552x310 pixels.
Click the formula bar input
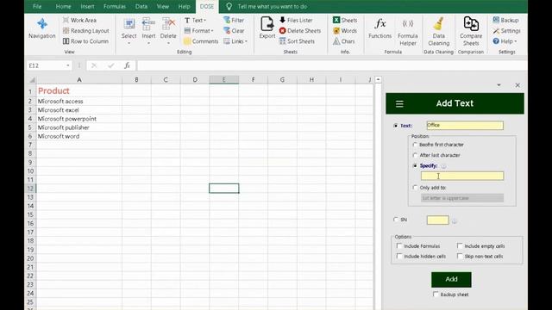click(332, 65)
